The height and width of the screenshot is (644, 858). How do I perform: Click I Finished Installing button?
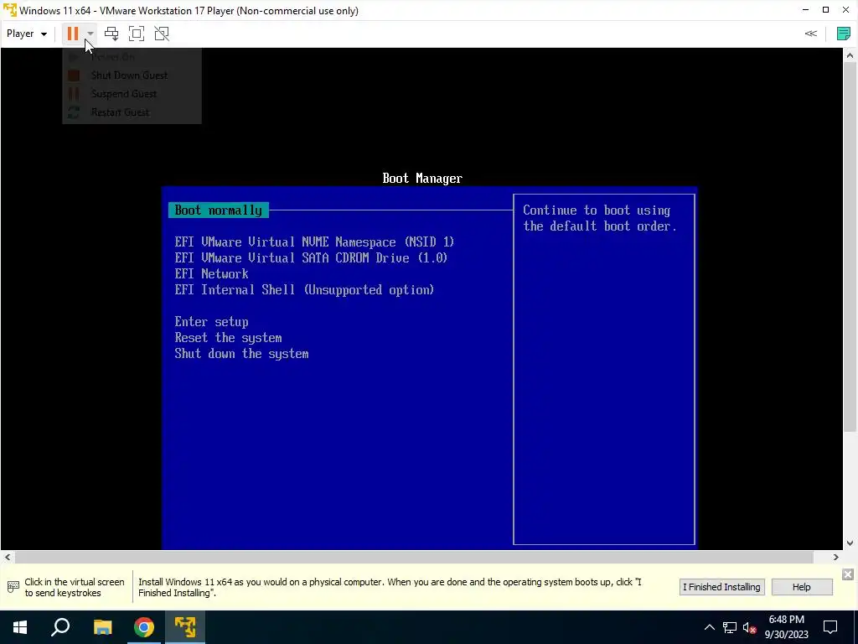tap(721, 587)
